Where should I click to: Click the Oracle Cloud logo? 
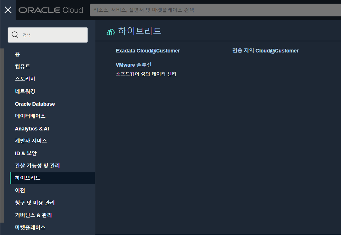point(51,10)
